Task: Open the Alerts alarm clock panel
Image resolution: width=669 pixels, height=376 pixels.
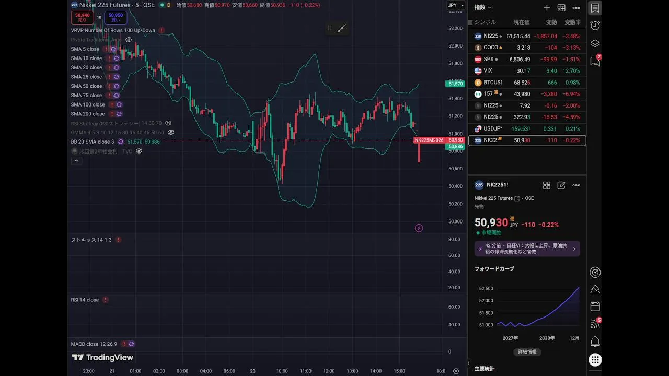Action: tap(595, 26)
